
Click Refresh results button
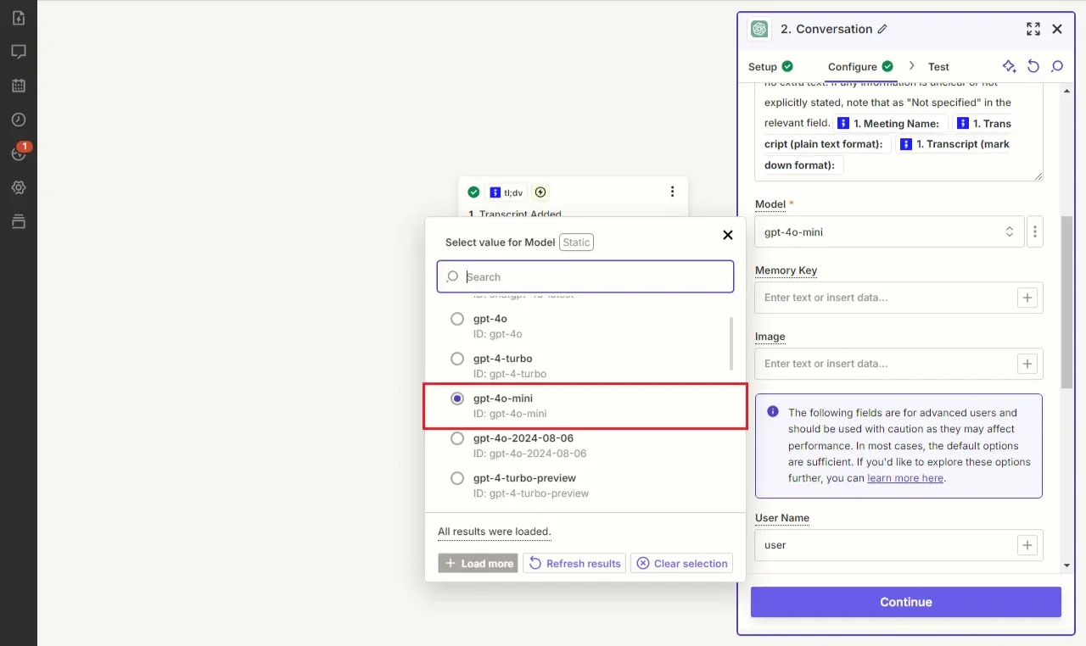[x=574, y=563]
